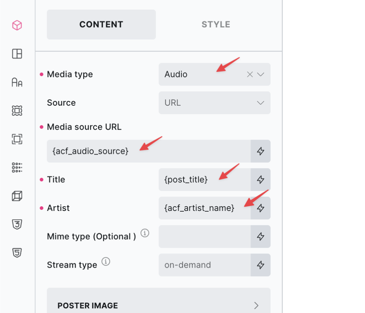Clear the Audio media type selection
The height and width of the screenshot is (313, 365).
point(250,74)
